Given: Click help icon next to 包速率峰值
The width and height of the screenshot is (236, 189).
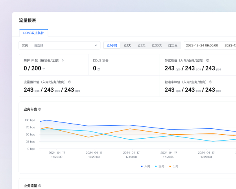Looking at the screenshot, I should click(211, 82).
